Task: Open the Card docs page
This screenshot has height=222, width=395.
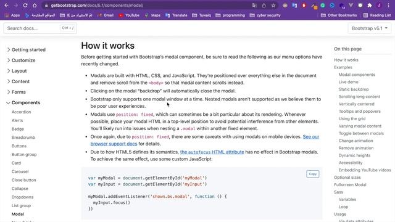Action: 16,163
